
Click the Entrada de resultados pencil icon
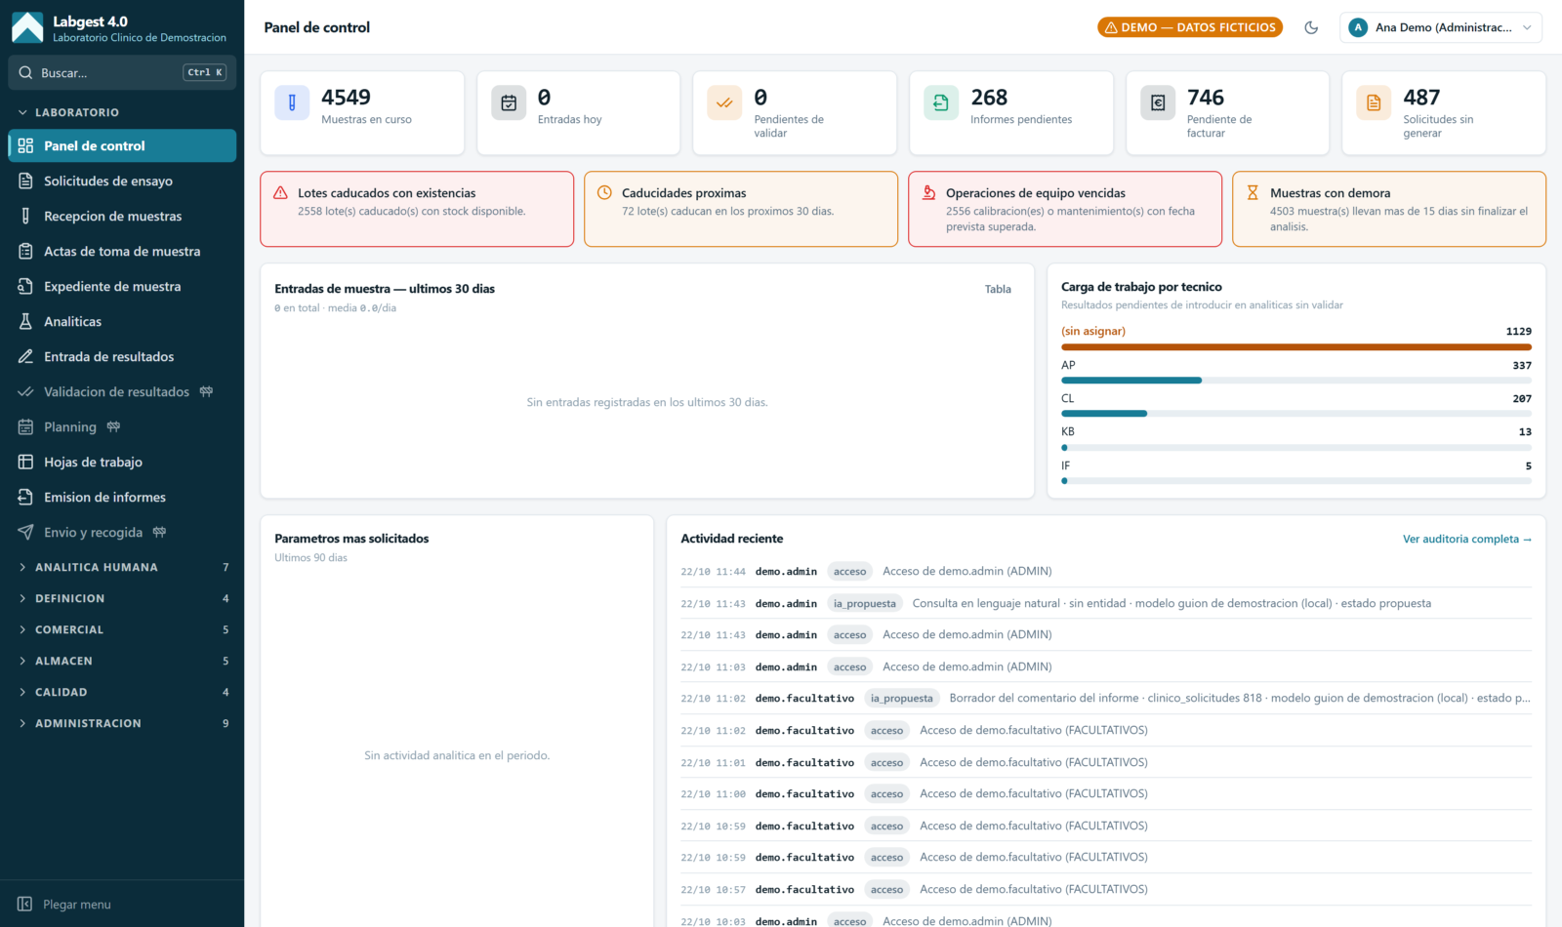click(25, 356)
